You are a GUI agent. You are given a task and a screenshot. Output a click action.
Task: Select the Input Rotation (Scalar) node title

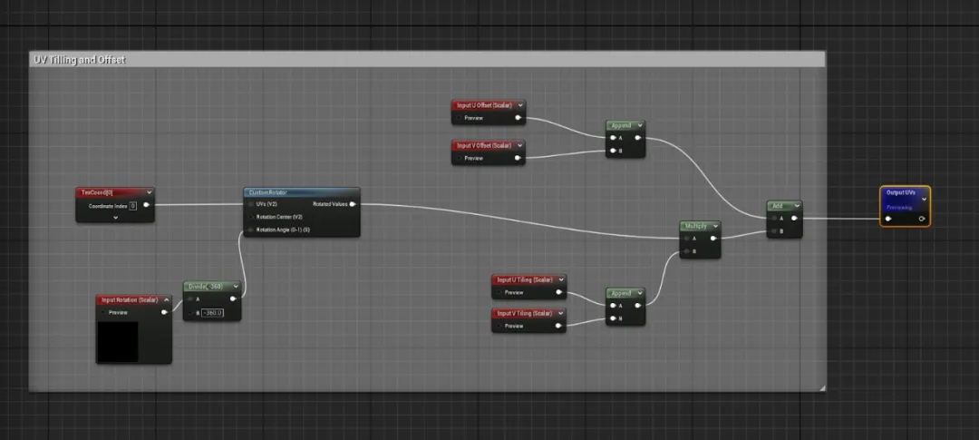(x=130, y=300)
